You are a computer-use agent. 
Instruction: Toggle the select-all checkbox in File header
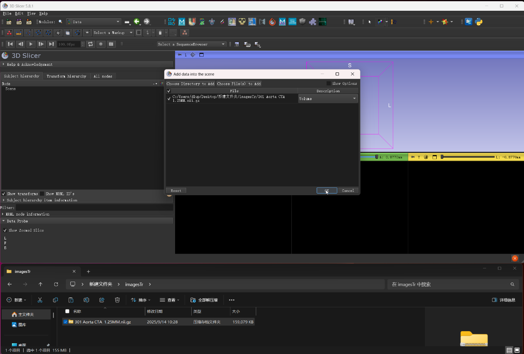pyautogui.click(x=168, y=91)
